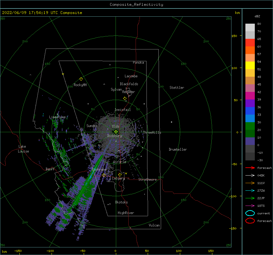Click the cyan current ellipse legend

tap(250, 213)
